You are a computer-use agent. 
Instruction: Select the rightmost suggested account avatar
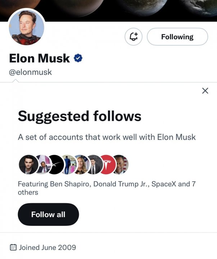tap(120, 164)
